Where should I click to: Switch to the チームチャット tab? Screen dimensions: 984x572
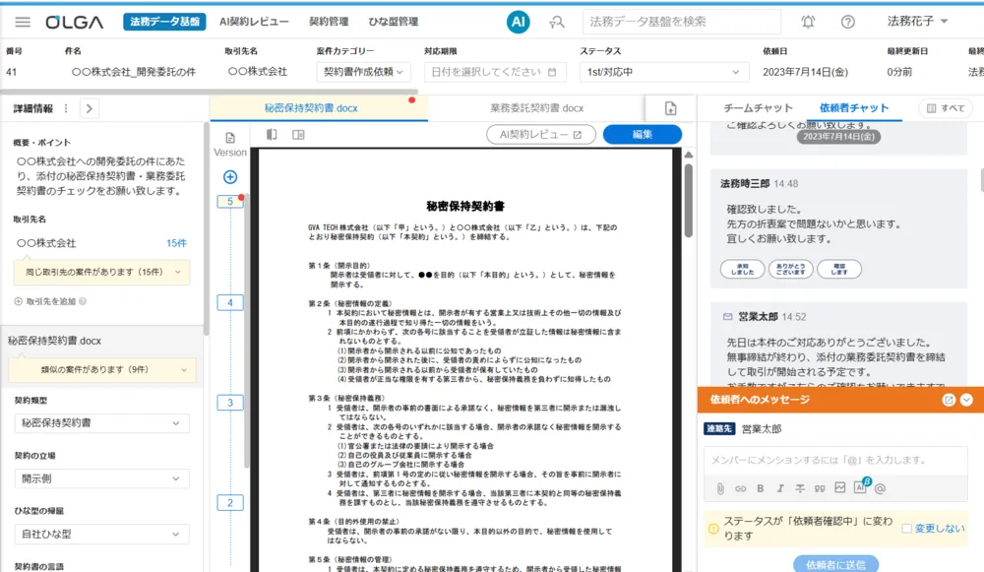pos(758,108)
